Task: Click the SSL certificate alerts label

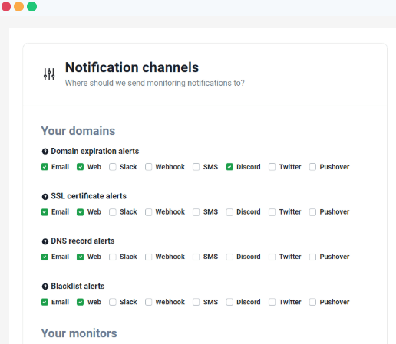Action: pyautogui.click(x=89, y=196)
